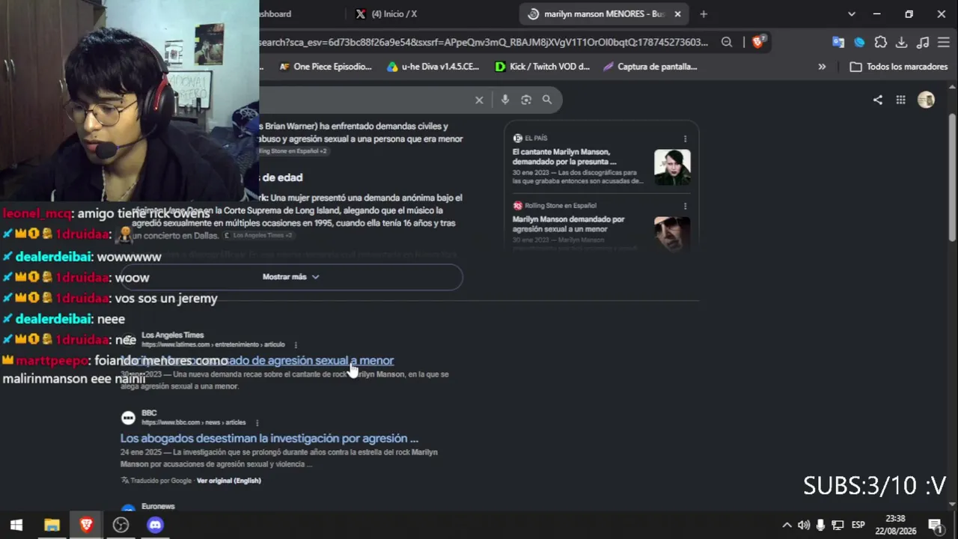Clear the Google search box text

(479, 100)
